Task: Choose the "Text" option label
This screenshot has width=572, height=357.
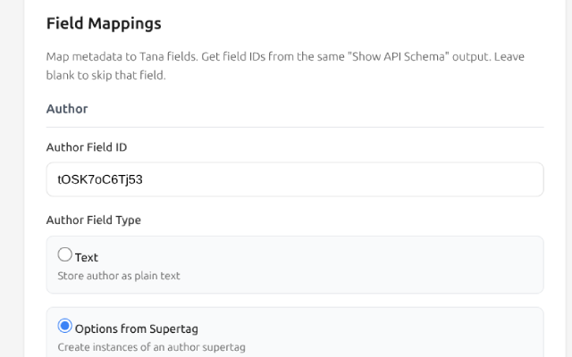Action: [87, 258]
